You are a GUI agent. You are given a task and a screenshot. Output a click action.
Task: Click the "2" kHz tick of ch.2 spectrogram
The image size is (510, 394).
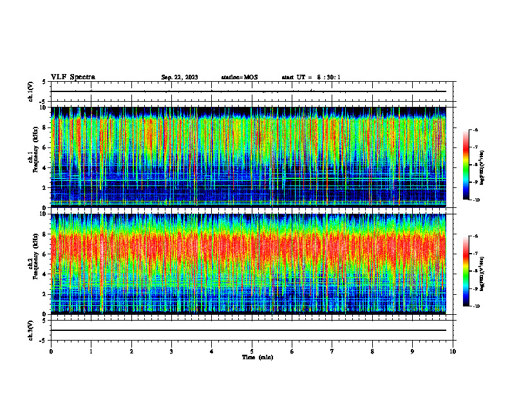tap(45, 294)
